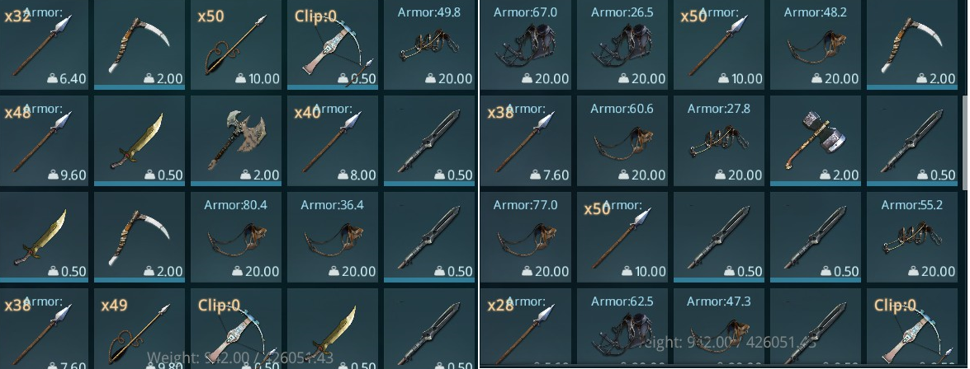Choose the saddle with Armor:67.0

(x=525, y=44)
